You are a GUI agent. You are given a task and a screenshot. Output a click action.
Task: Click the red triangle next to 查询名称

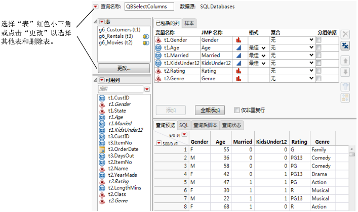pyautogui.click(x=95, y=7)
